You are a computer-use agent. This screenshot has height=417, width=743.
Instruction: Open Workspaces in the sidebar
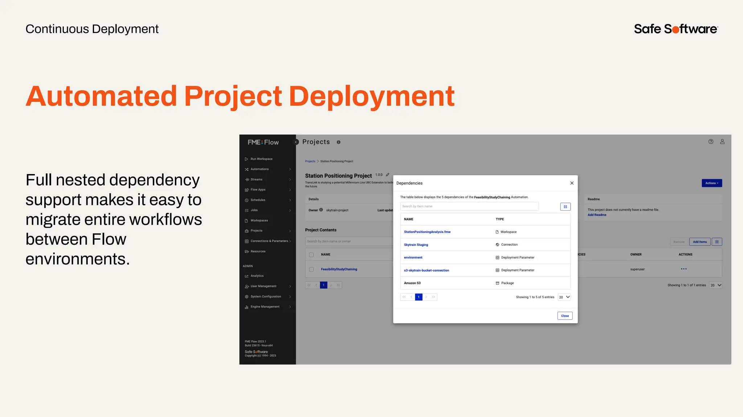pos(259,220)
